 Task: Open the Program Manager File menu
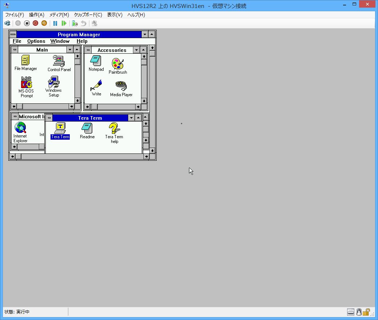click(x=17, y=41)
